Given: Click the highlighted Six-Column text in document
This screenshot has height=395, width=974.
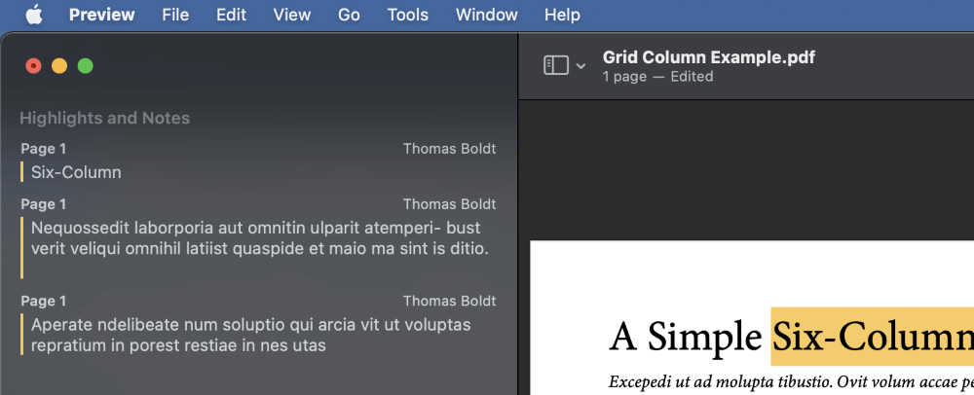Looking at the screenshot, I should 872,337.
